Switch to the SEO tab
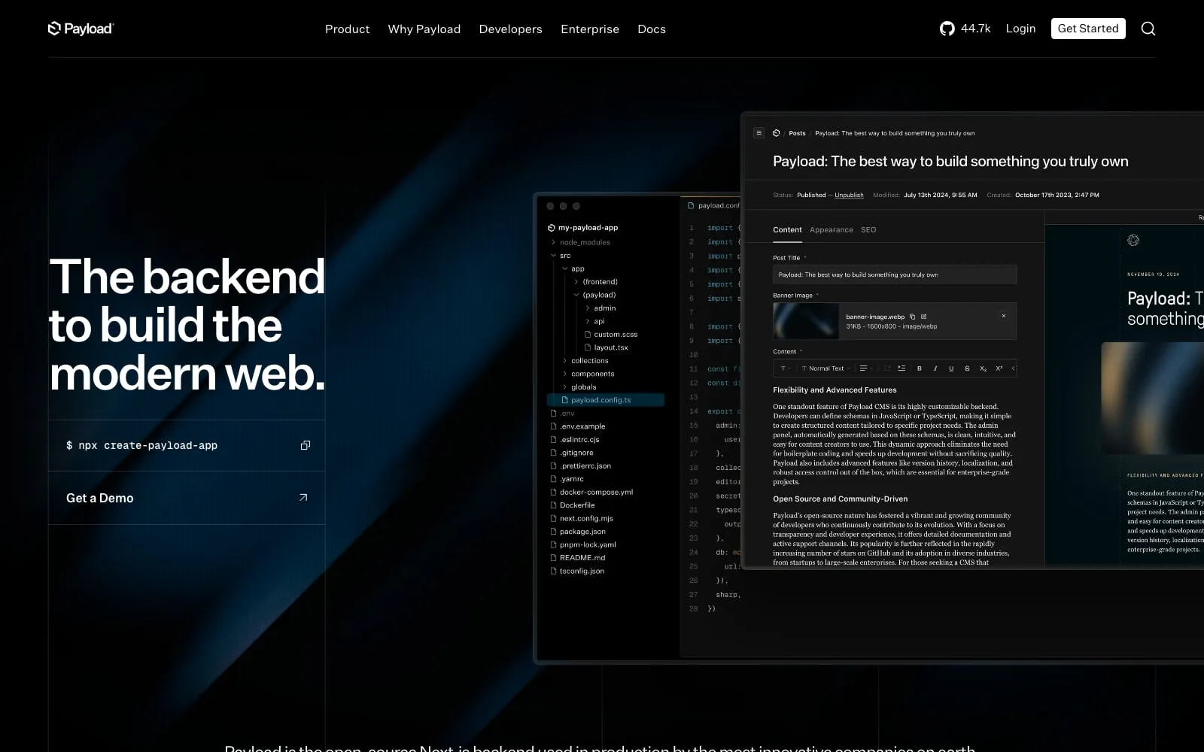The image size is (1204, 752). (x=868, y=230)
